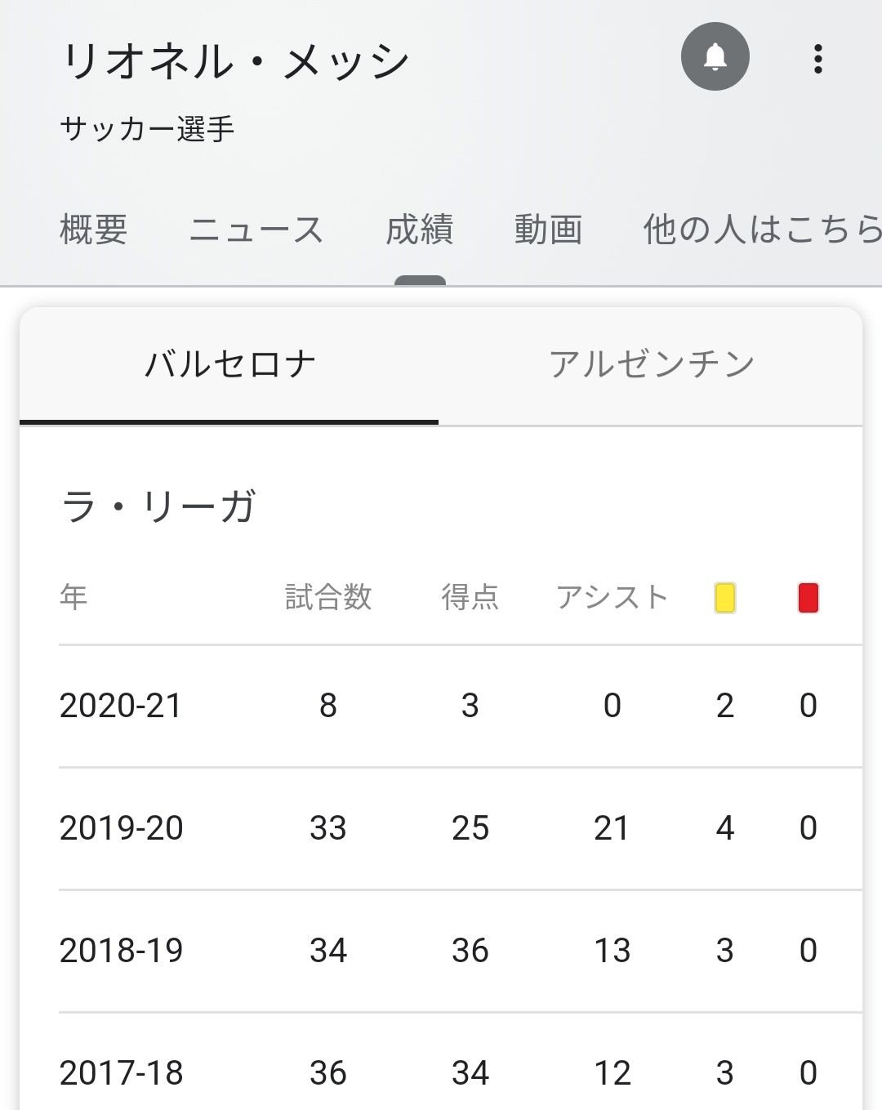Screen dimensions: 882x1110
Task: Tap the notification bell icon
Action: (x=715, y=56)
